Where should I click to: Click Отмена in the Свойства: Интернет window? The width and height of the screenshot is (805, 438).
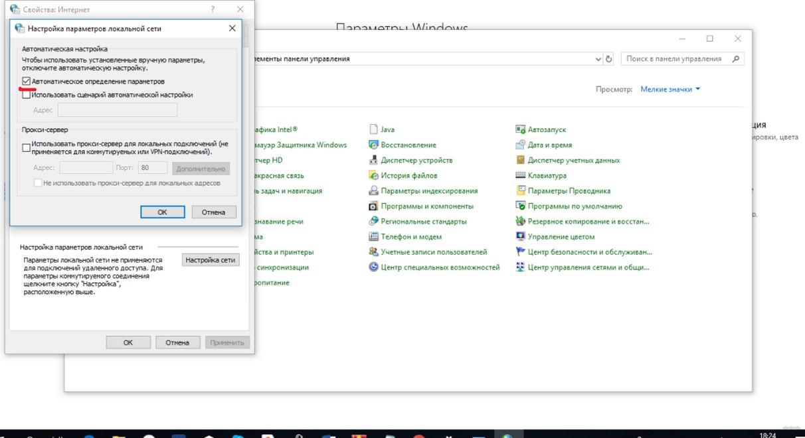pos(177,342)
